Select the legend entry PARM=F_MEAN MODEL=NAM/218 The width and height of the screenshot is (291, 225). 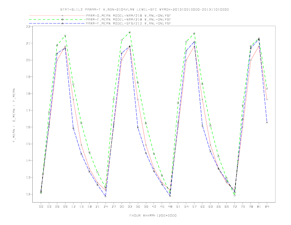[128, 19]
